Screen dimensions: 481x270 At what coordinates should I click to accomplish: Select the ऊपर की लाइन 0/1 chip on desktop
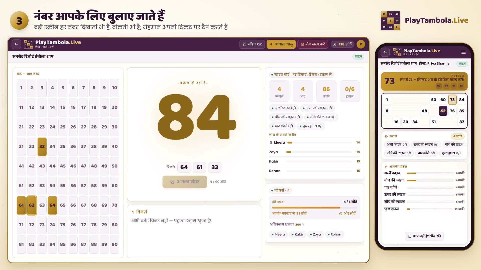(x=317, y=108)
